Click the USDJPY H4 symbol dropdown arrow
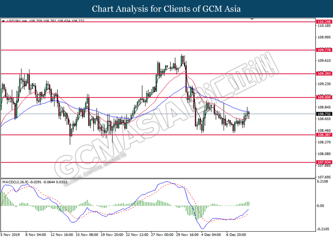 [3, 21]
